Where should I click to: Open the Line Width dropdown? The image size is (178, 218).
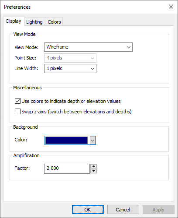pos(70,68)
